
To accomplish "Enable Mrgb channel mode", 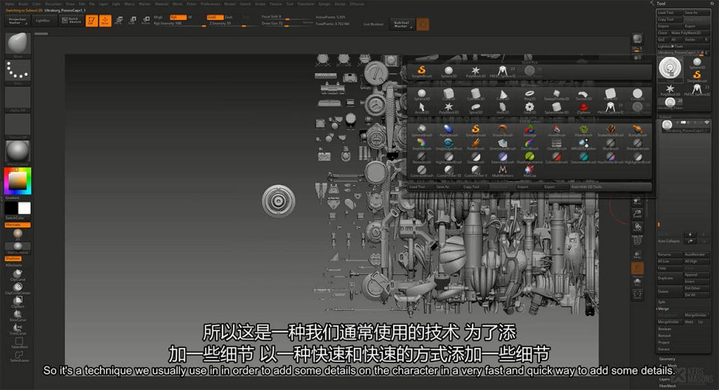I will (x=158, y=17).
